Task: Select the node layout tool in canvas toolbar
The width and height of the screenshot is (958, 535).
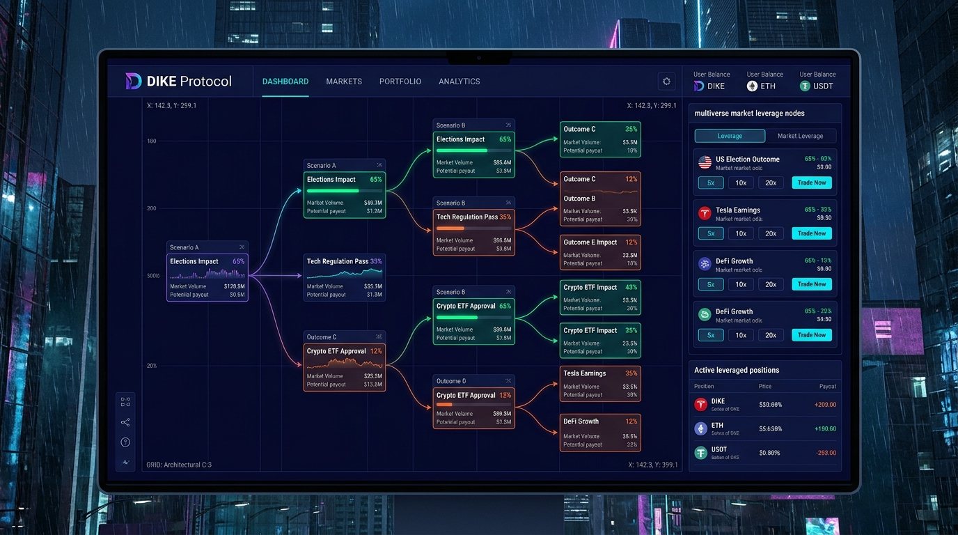Action: click(125, 402)
